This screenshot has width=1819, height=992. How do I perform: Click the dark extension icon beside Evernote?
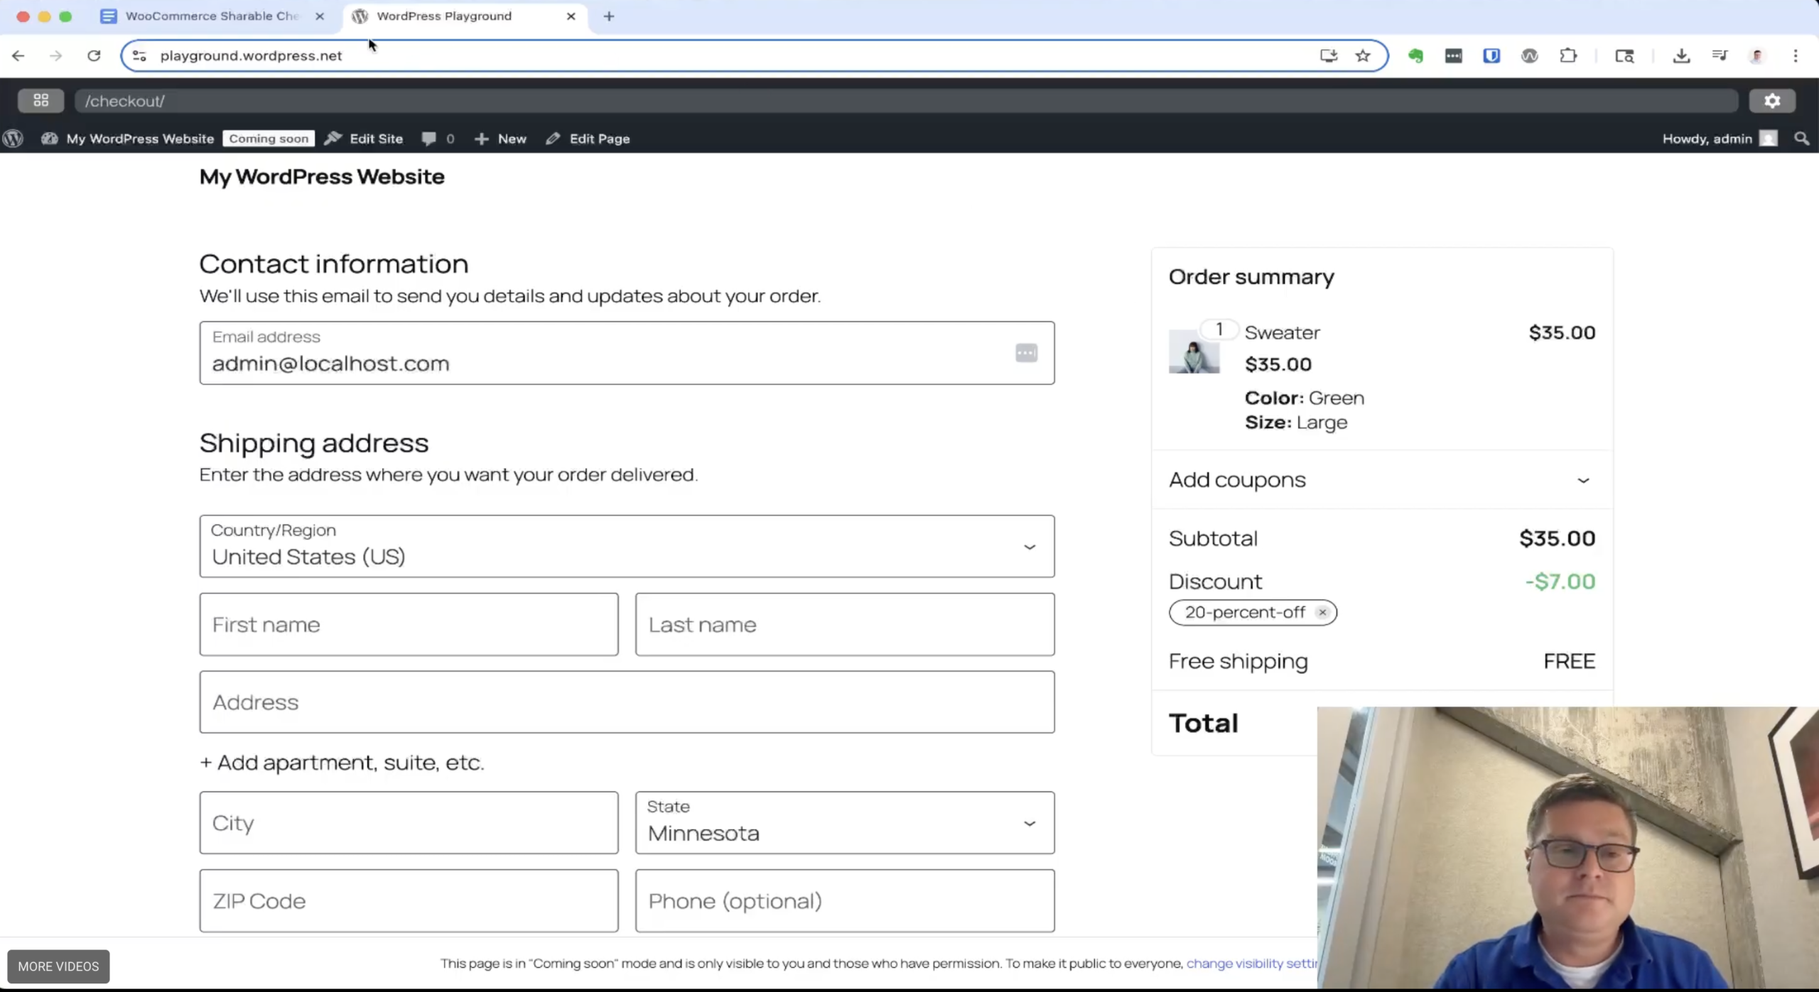pyautogui.click(x=1453, y=55)
